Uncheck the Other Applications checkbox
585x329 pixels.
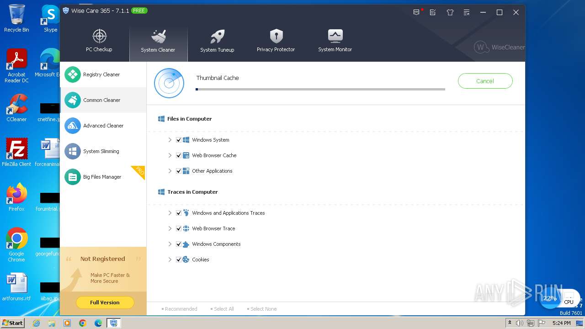click(x=179, y=171)
